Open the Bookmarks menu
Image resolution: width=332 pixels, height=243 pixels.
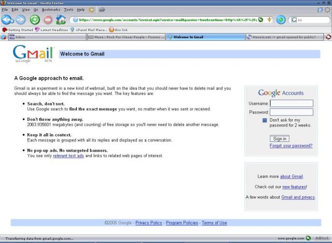[x=51, y=10]
